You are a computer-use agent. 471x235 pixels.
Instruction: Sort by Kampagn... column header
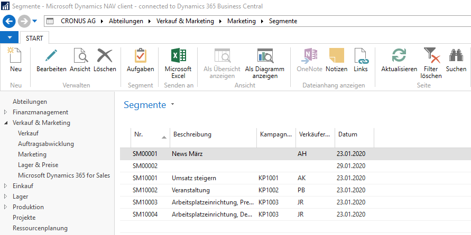click(276, 138)
